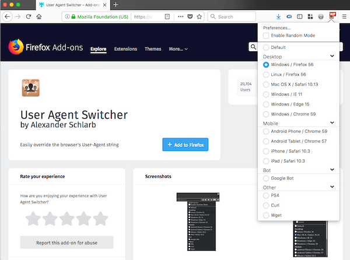Go to the Extensions tab
The width and height of the screenshot is (350, 260).
tap(125, 49)
